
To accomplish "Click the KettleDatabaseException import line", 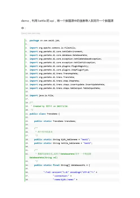I will coord(65,59).
